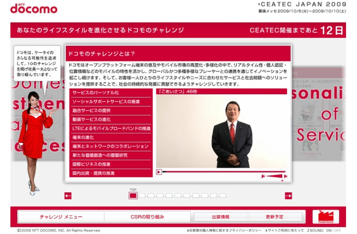Open 'サービスのパーソナル化' menu item

[111, 93]
